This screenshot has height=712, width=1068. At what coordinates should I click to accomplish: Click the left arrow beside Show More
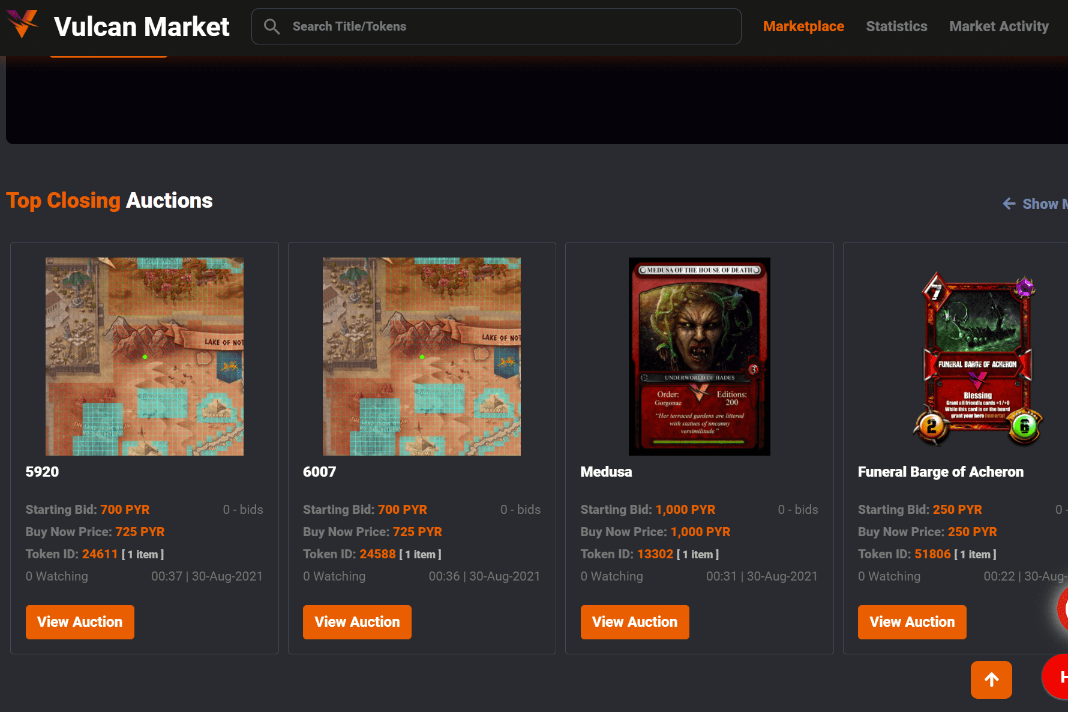(1009, 204)
